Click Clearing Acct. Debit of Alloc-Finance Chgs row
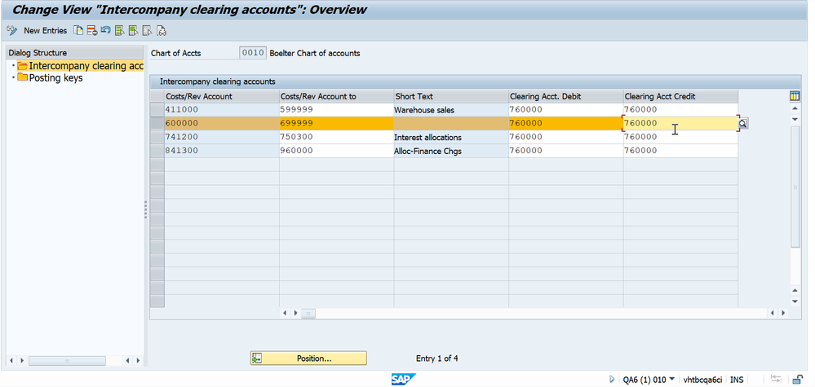This screenshot has width=815, height=387. pyautogui.click(x=566, y=151)
